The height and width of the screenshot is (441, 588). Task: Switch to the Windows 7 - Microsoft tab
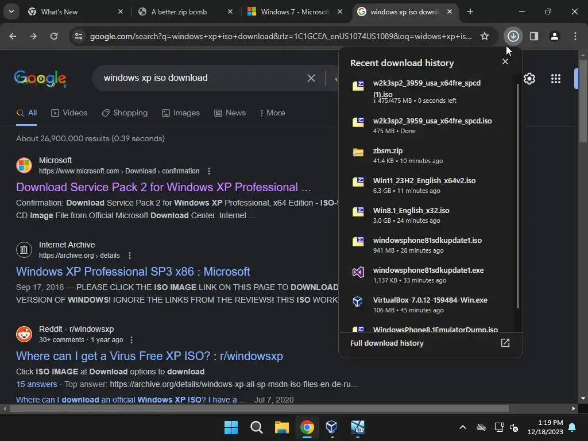(x=295, y=11)
